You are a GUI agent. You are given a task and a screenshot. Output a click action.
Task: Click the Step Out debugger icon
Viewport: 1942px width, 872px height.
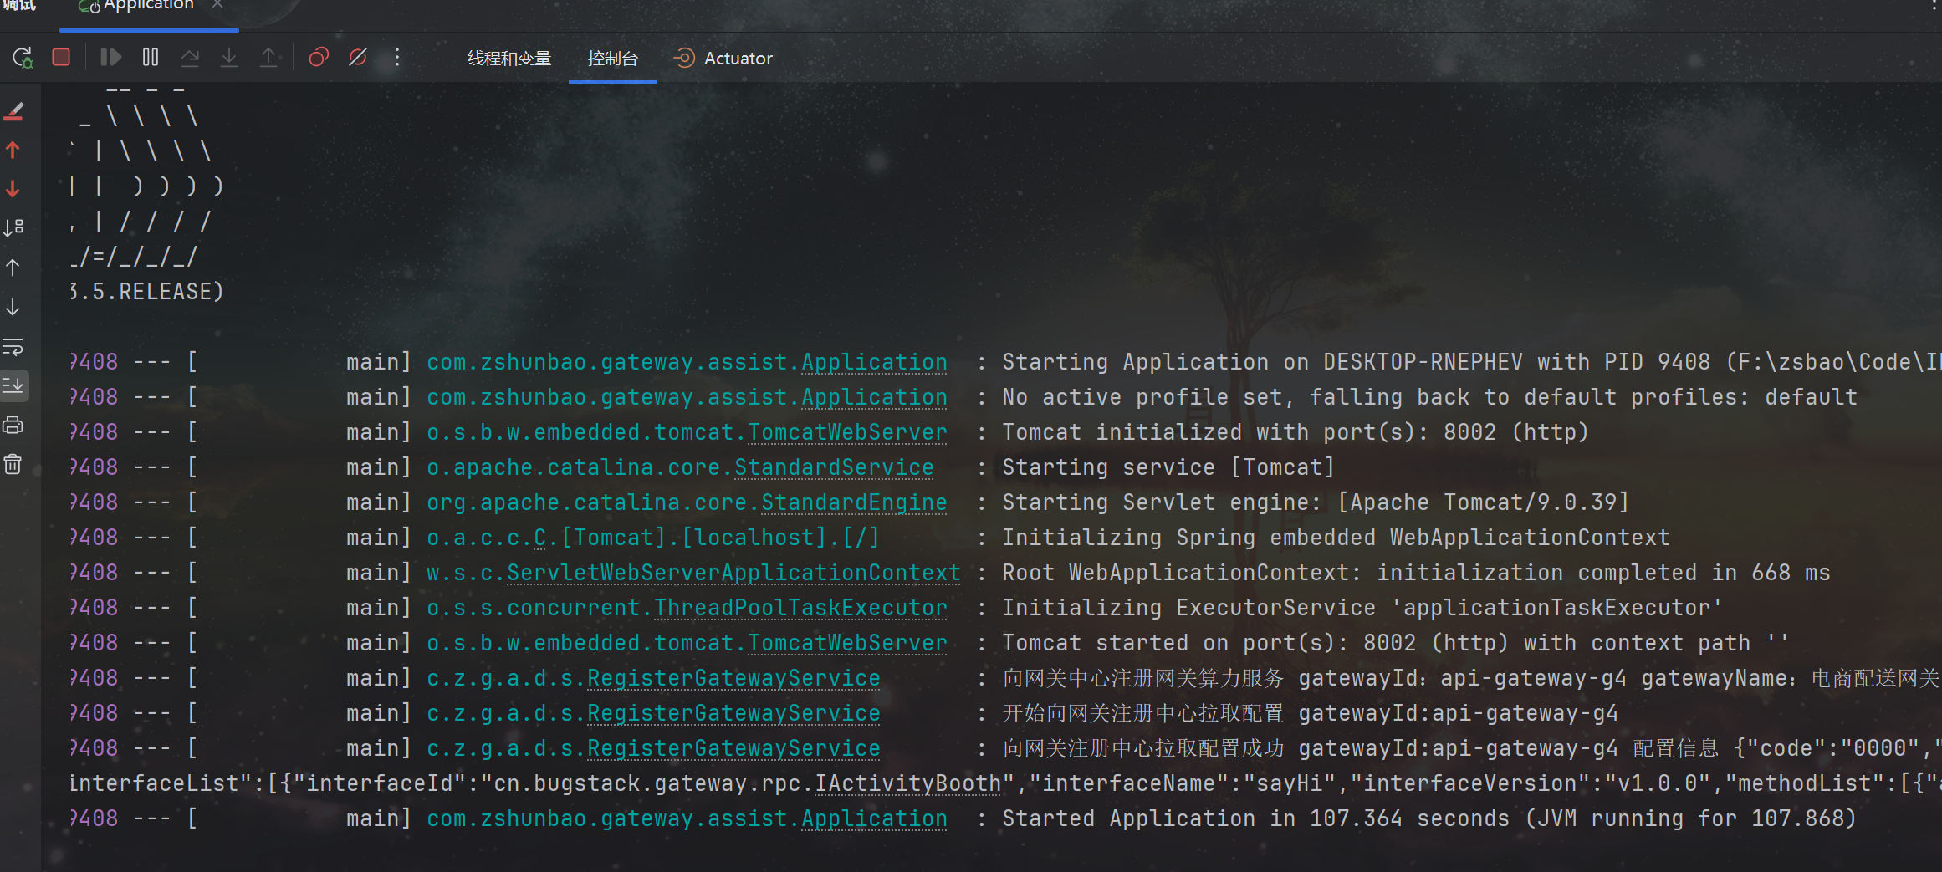268,58
